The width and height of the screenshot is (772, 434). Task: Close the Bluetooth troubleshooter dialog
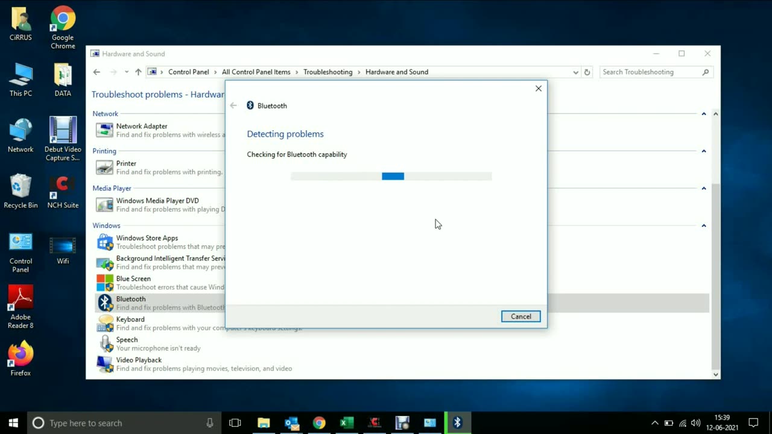click(539, 89)
